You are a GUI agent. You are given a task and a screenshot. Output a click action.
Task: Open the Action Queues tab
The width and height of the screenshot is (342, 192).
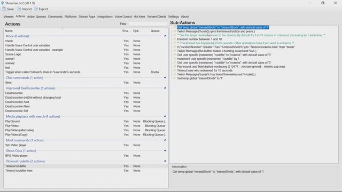tap(36, 17)
